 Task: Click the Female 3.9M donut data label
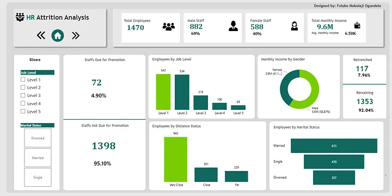[x=273, y=72]
